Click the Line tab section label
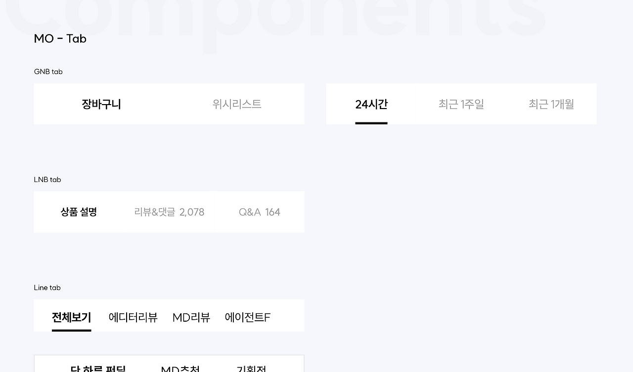The width and height of the screenshot is (633, 372). coord(47,288)
